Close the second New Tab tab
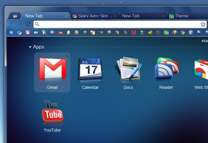The width and height of the screenshot is (208, 143). click(163, 16)
